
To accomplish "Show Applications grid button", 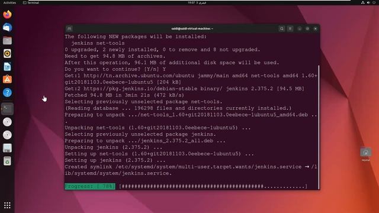I will pyautogui.click(x=7, y=205).
